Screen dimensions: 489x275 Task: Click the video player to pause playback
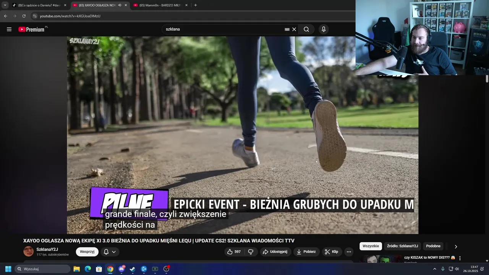pos(243,135)
